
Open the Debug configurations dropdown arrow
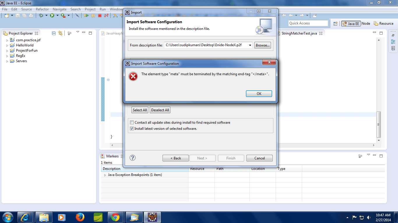46,15
